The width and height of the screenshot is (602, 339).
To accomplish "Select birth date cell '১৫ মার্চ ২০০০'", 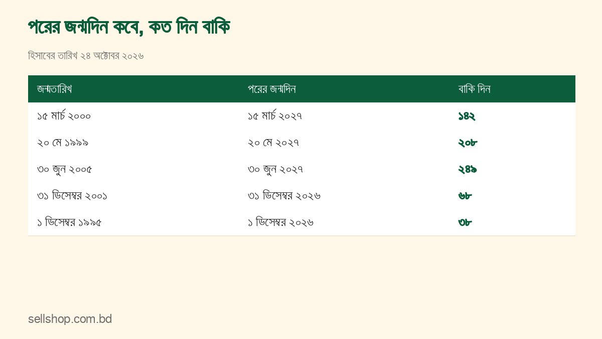I will [64, 116].
